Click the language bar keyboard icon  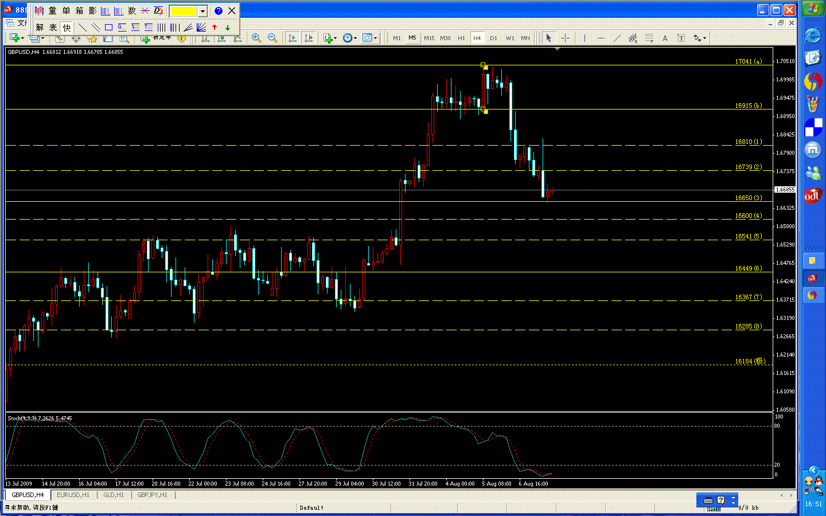(708, 500)
